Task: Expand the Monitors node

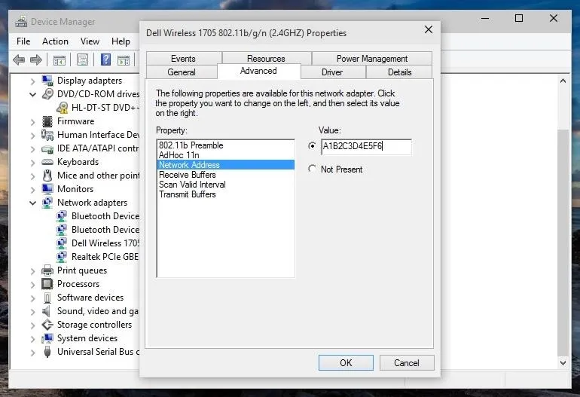Action: 33,189
